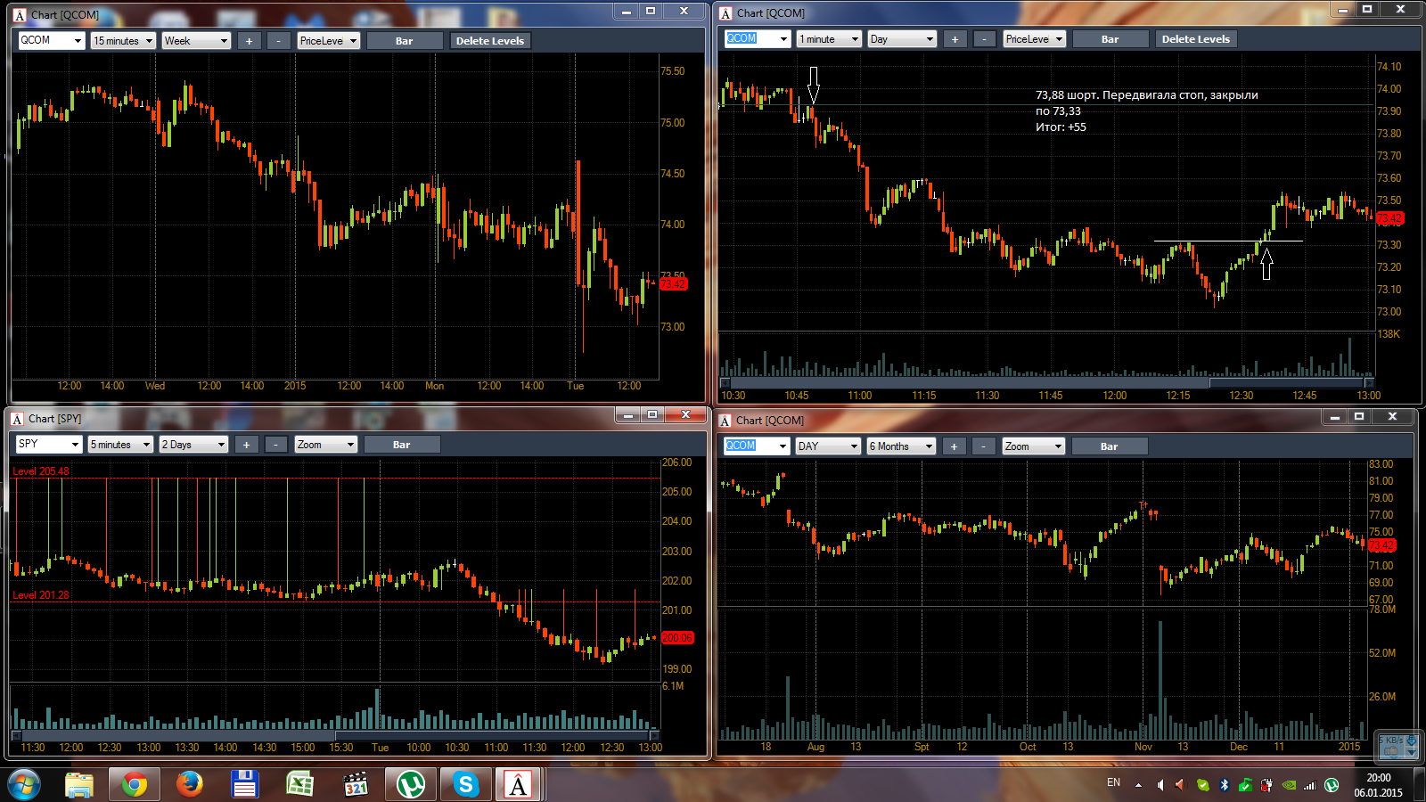The image size is (1426, 802).
Task: Open the 15 minutes timeframe dropdown
Action: pos(123,41)
